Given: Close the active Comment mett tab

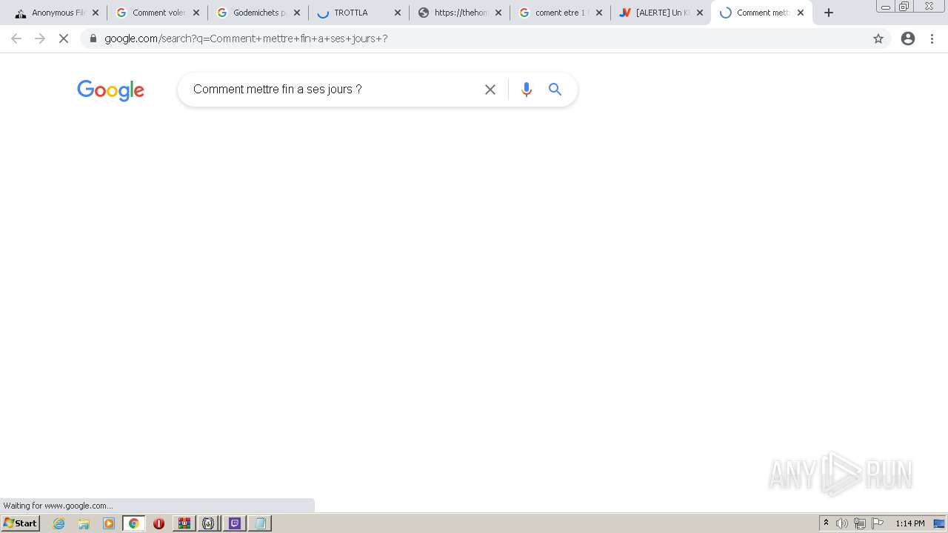Looking at the screenshot, I should 801,13.
